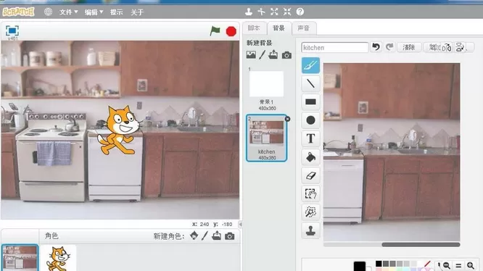Upload sprite from file icon
Image resolution: width=483 pixels, height=271 pixels.
(x=217, y=235)
